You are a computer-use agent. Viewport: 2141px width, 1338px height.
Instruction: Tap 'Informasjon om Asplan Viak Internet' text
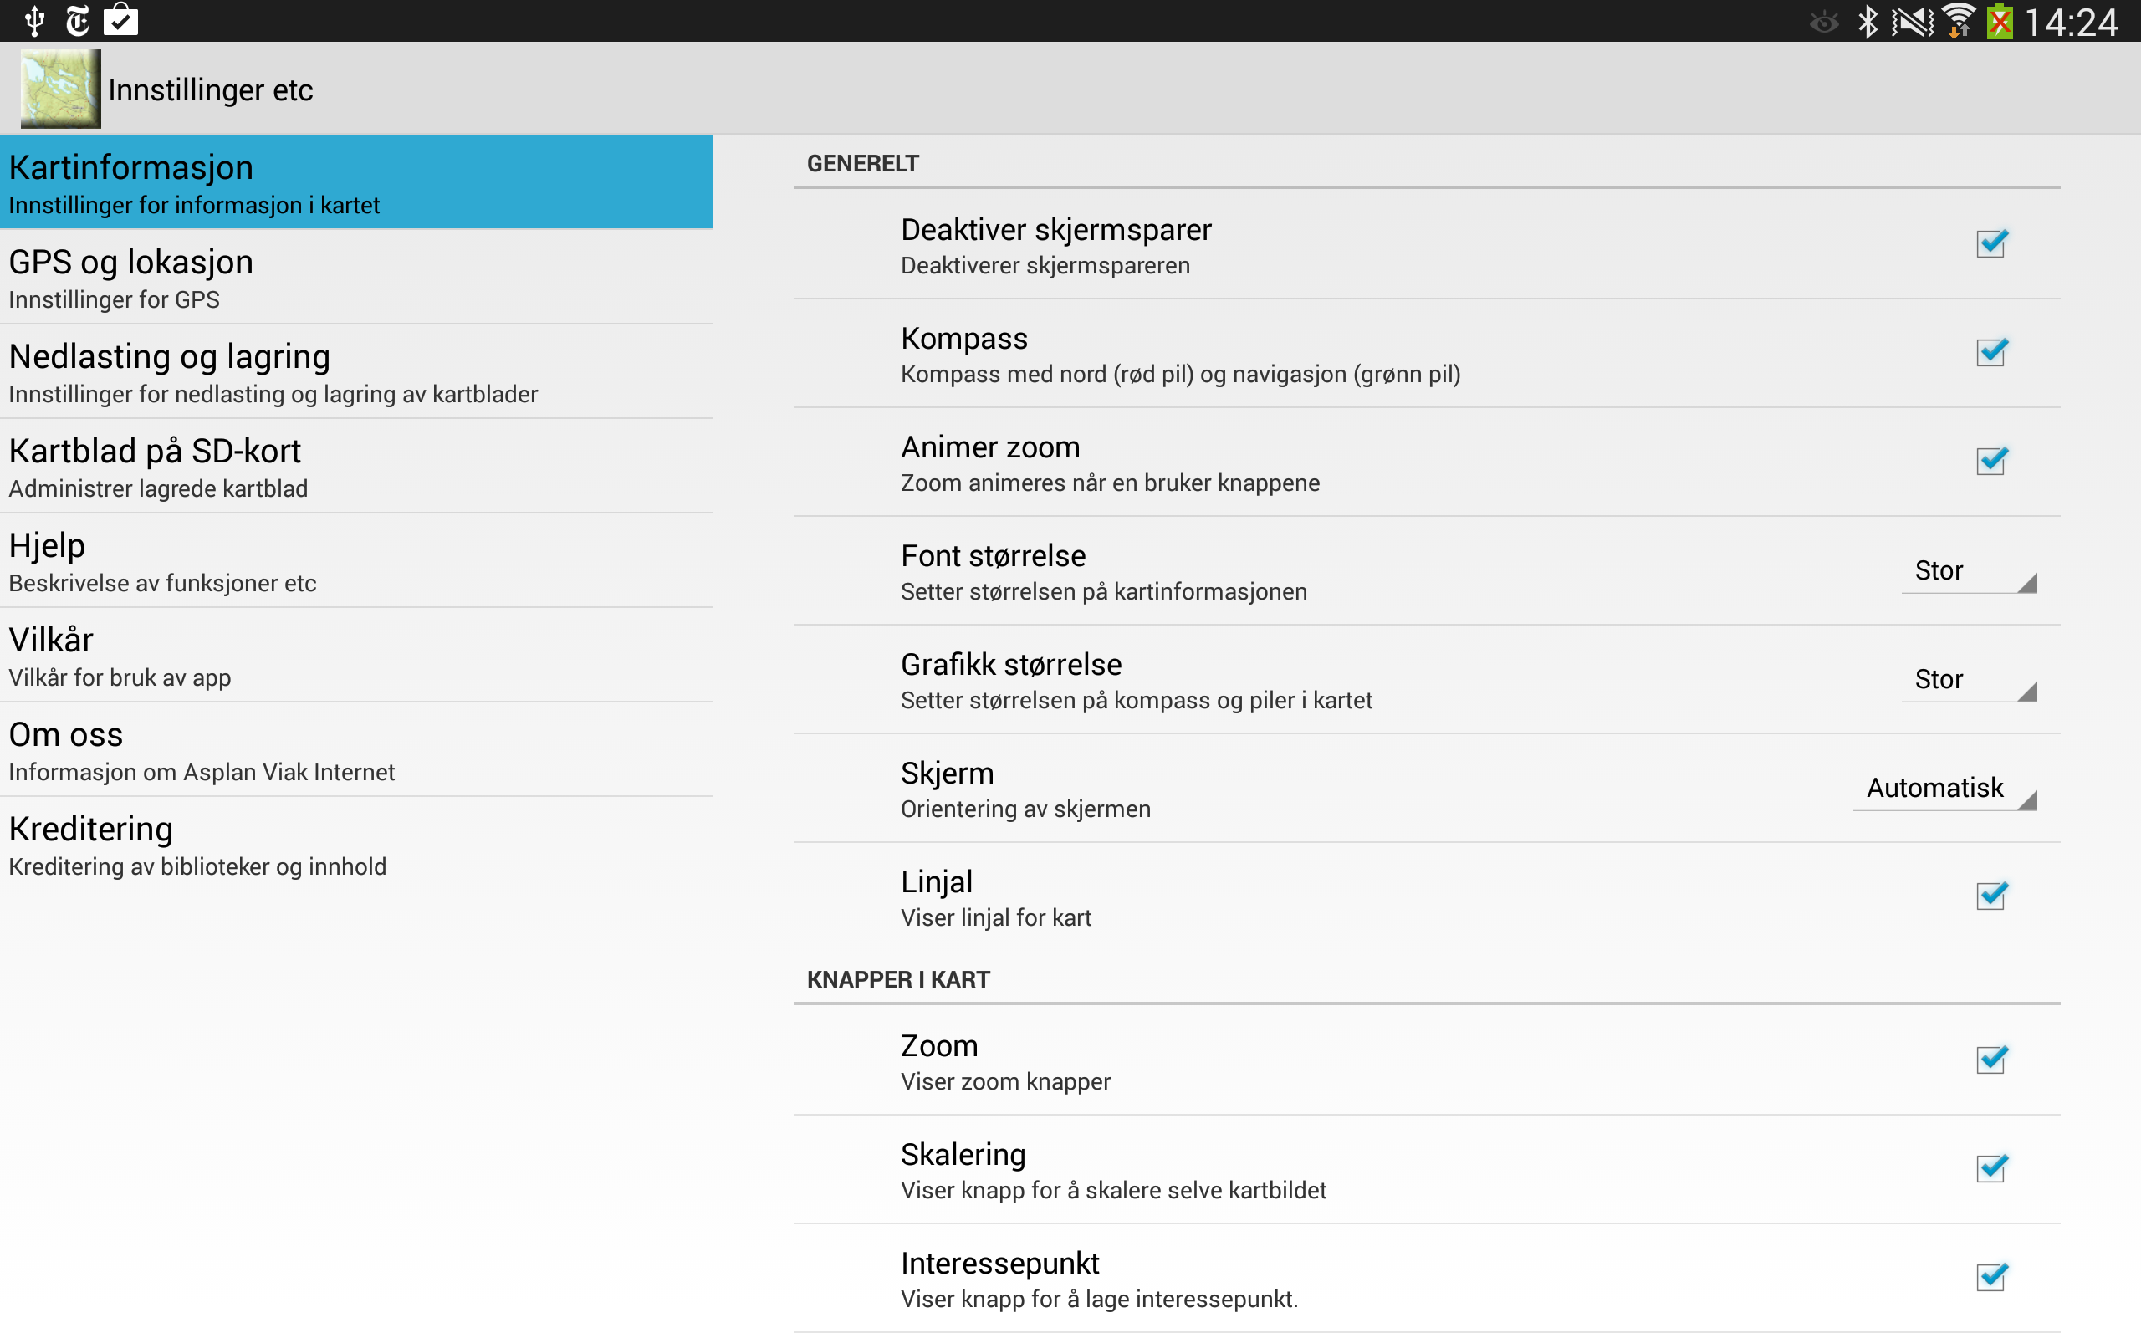click(x=202, y=773)
